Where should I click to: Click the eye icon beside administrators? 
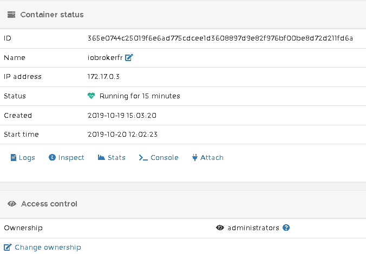[x=220, y=228]
